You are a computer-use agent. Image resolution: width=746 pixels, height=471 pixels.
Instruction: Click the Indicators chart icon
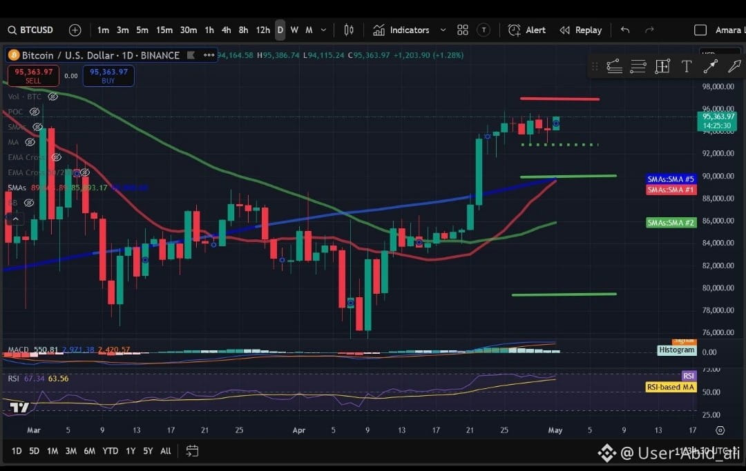coord(379,30)
